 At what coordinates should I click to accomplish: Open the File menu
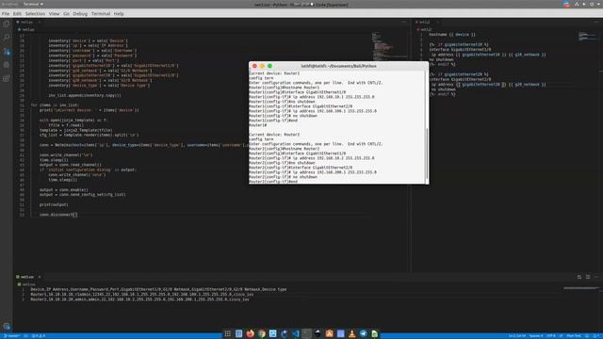coord(6,13)
